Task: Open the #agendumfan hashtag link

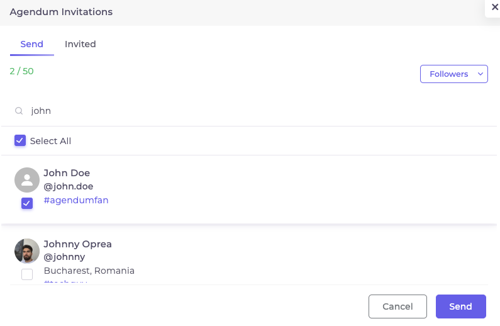Action: (x=76, y=200)
